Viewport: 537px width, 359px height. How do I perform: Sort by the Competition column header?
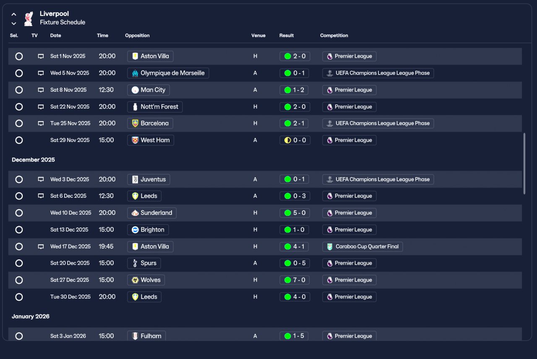coord(334,36)
